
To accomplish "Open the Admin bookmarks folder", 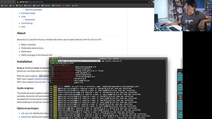I will pyautogui.click(x=28, y=6).
